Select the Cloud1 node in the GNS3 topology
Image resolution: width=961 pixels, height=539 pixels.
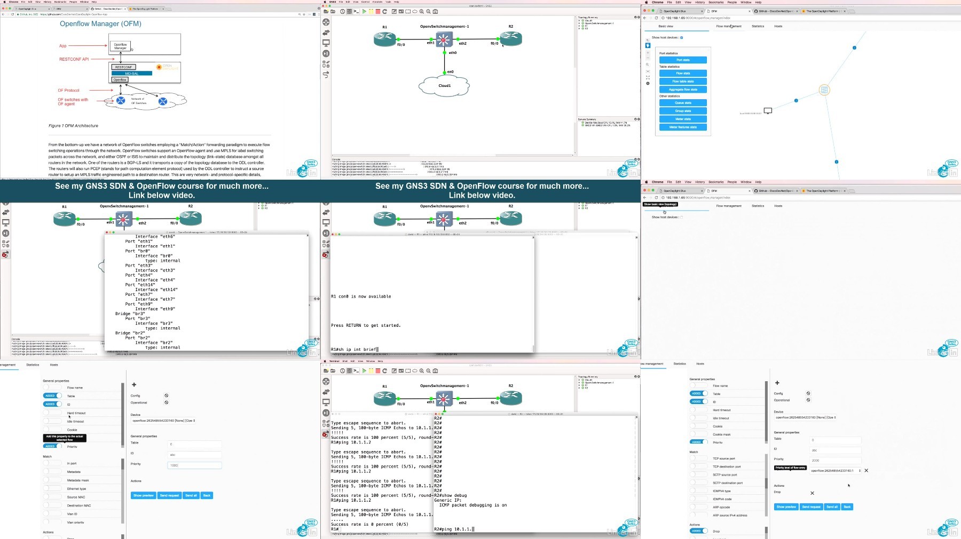[x=444, y=85]
